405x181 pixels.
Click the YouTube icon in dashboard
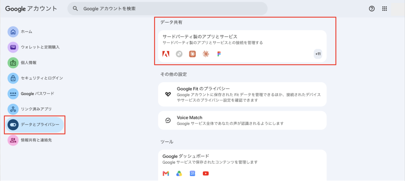[206, 174]
